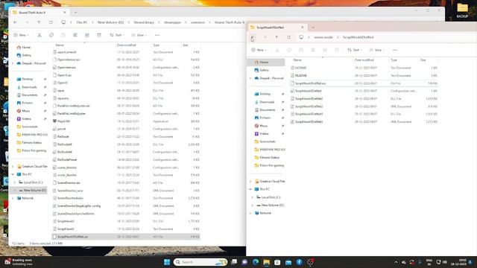
Task: Click SteamLibrary in the breadcrumb path
Action: click(144, 22)
